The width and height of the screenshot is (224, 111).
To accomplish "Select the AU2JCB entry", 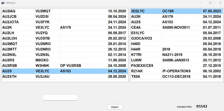I will 9,17.
